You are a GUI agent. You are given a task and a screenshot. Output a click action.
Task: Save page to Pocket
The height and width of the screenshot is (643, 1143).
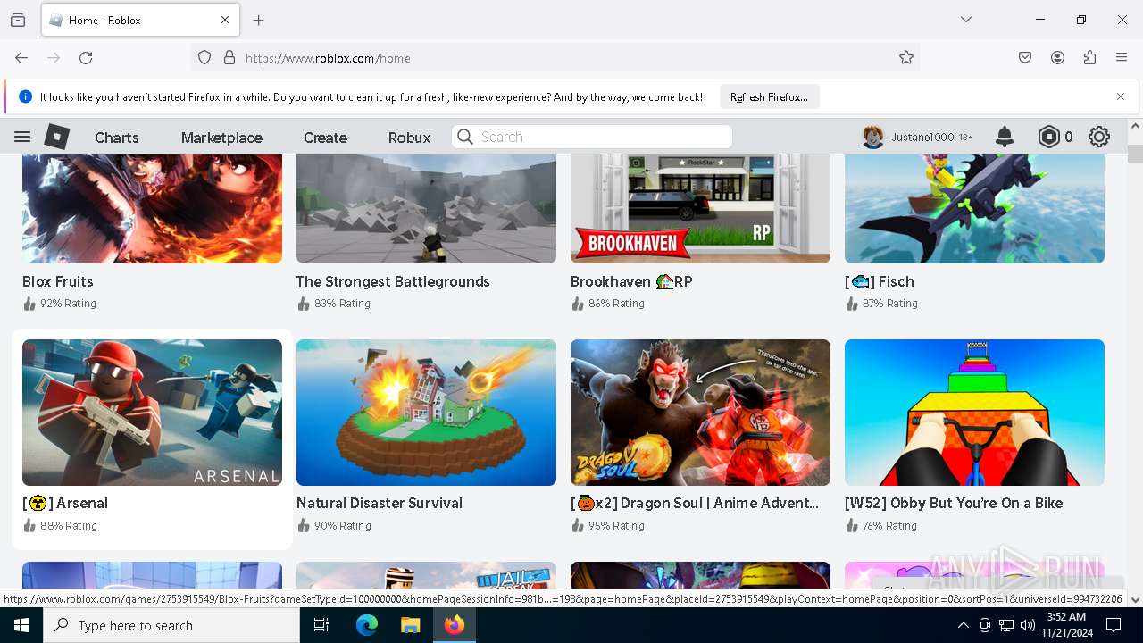click(1025, 58)
